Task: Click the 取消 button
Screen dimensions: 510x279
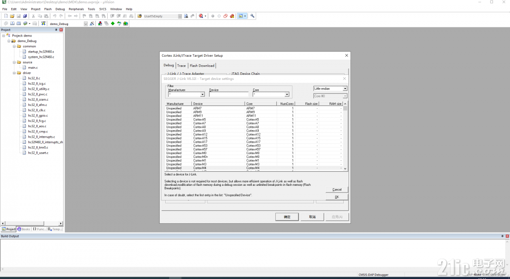Action: point(312,217)
